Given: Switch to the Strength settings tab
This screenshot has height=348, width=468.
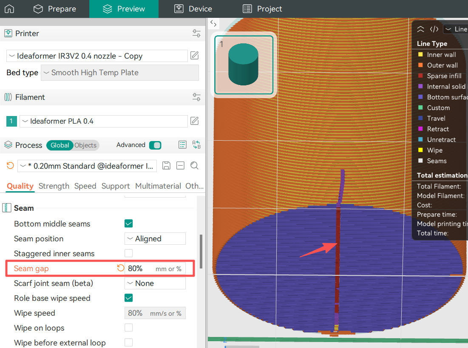Looking at the screenshot, I should (54, 186).
